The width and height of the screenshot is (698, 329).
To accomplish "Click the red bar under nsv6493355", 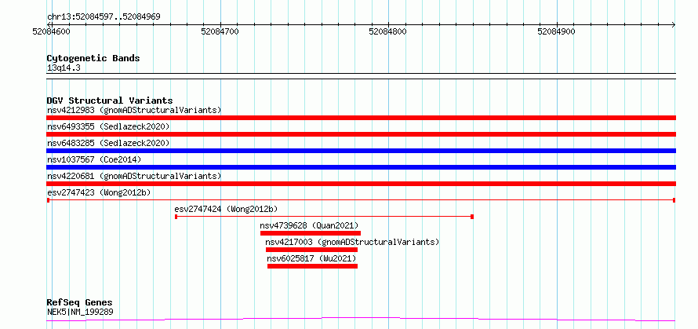I will click(x=361, y=134).
